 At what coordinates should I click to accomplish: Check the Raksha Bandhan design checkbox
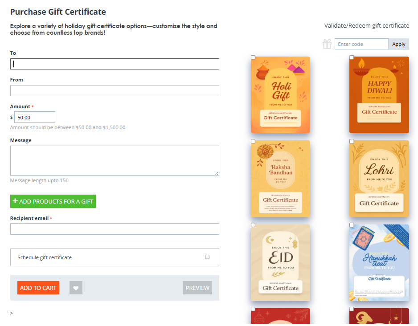coord(253,141)
